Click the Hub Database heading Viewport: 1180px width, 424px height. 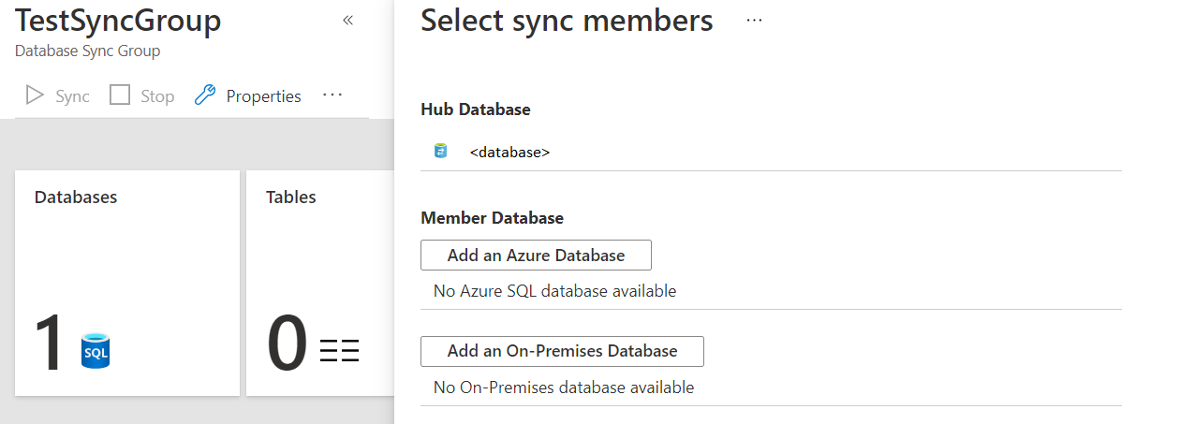point(476,110)
